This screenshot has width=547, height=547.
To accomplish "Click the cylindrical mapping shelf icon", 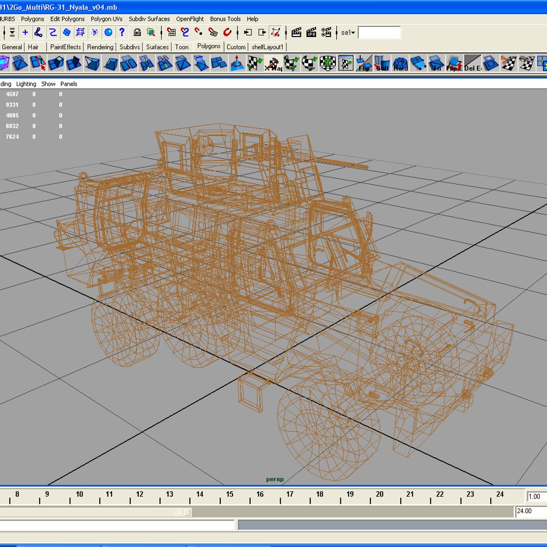I will coord(291,63).
